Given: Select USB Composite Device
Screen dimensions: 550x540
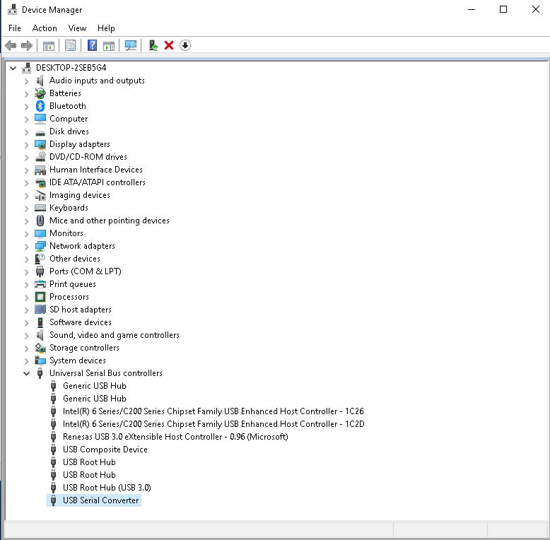Looking at the screenshot, I should click(105, 450).
